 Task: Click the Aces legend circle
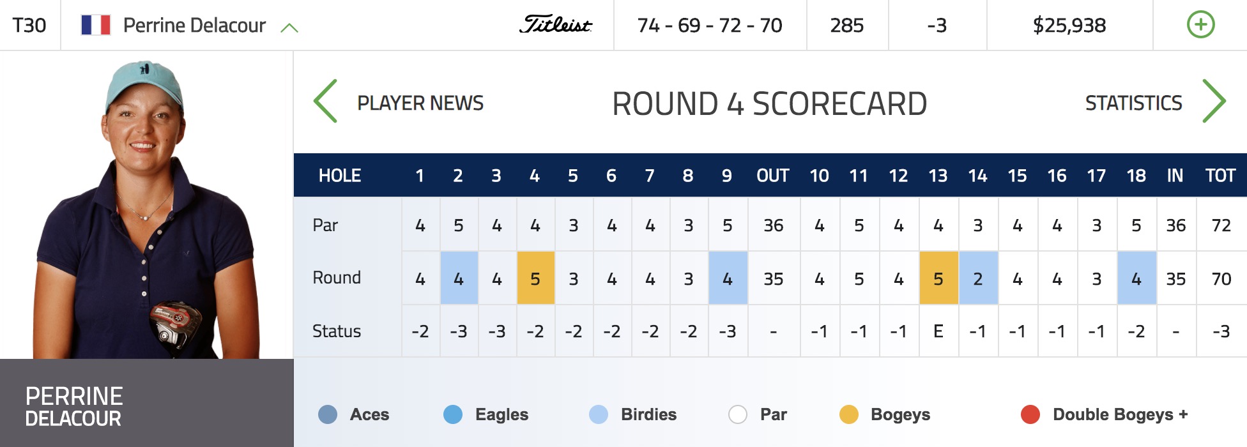(x=328, y=414)
